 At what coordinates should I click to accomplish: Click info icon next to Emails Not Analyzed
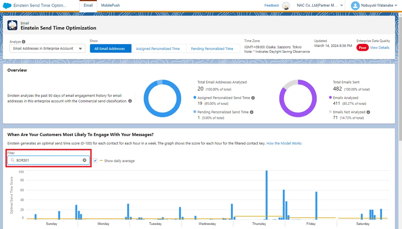pos(368,112)
